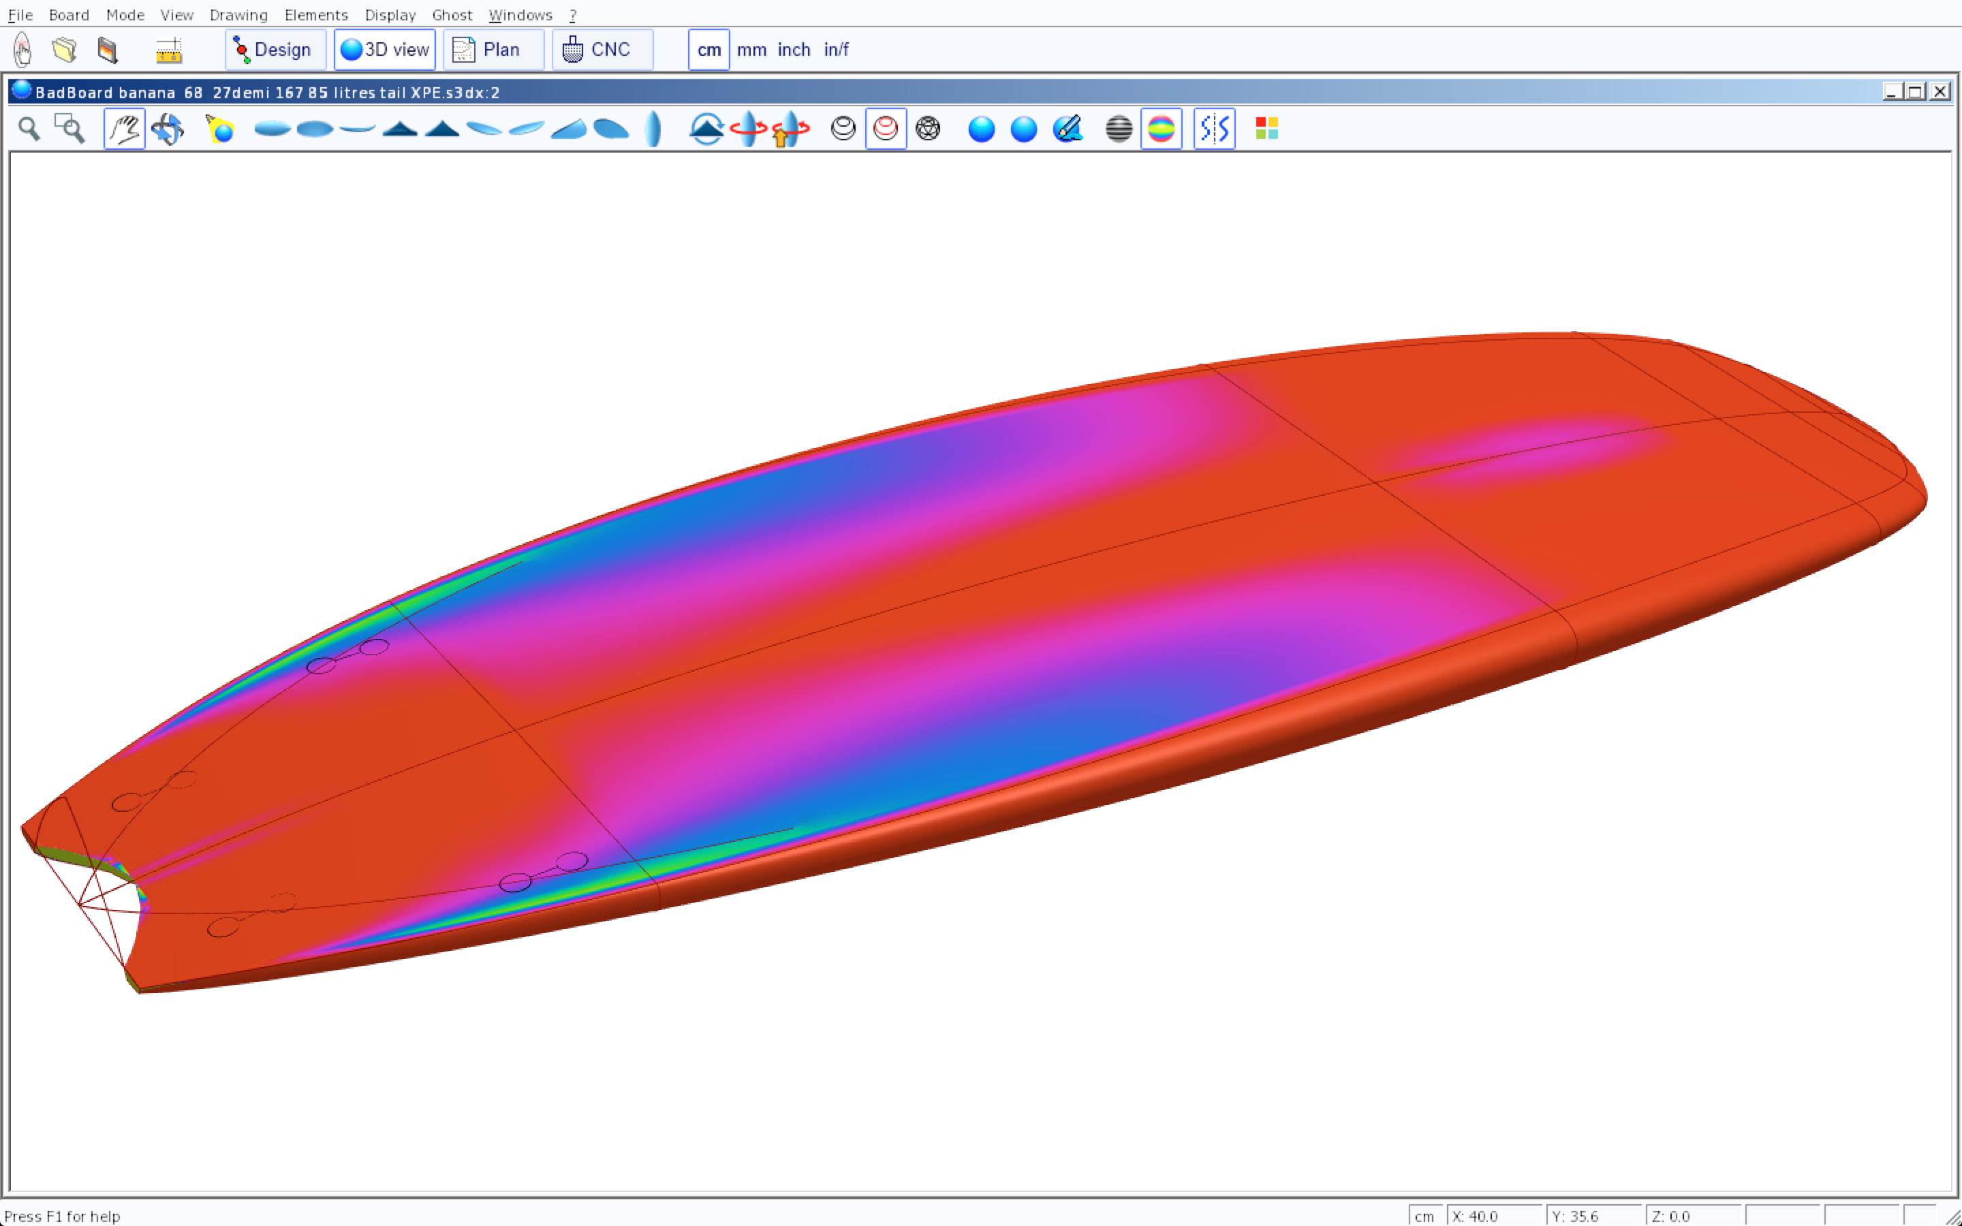
Task: Click the zoom window rectangle tool
Action: coord(69,129)
